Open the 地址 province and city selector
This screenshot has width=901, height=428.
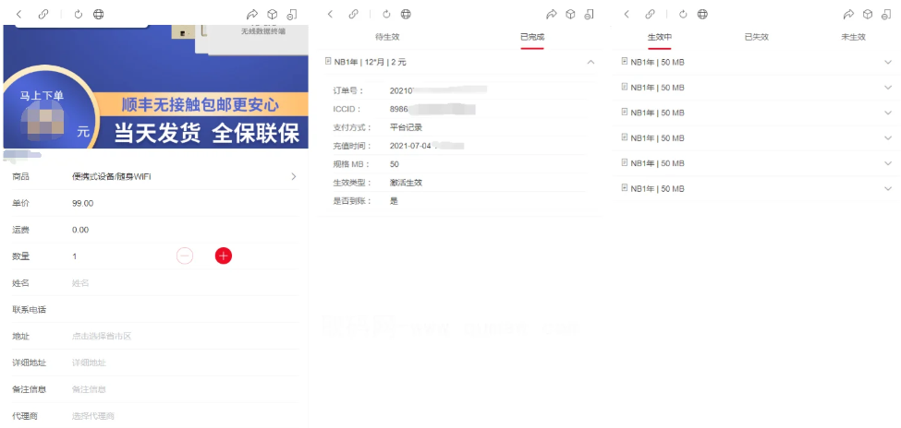click(184, 336)
